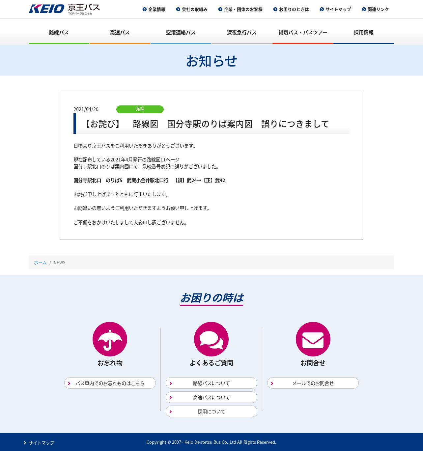Image resolution: width=423 pixels, height=451 pixels.
Task: Click the お問合せ heading
Action: coord(313,363)
